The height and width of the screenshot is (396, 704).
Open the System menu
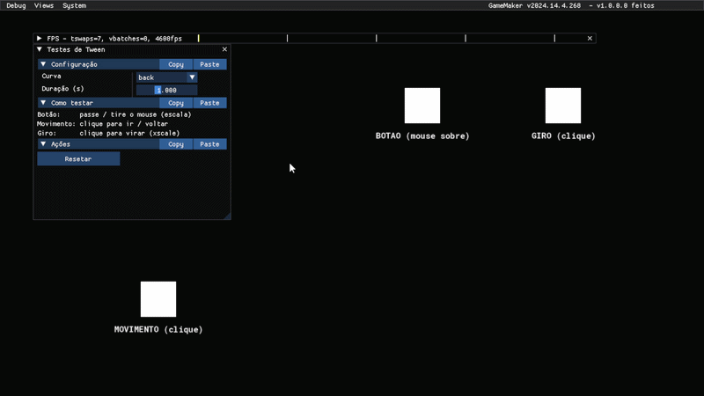[74, 5]
